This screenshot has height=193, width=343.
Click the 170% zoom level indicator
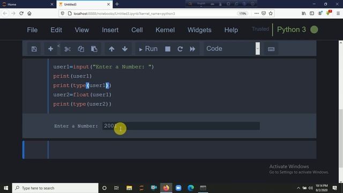242,13
